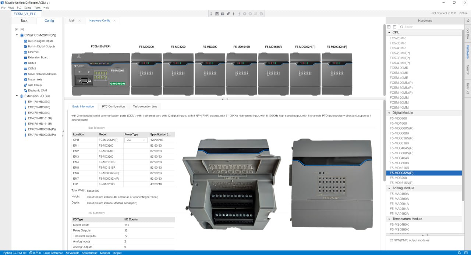Click the notification bell in status bar

pos(459,253)
